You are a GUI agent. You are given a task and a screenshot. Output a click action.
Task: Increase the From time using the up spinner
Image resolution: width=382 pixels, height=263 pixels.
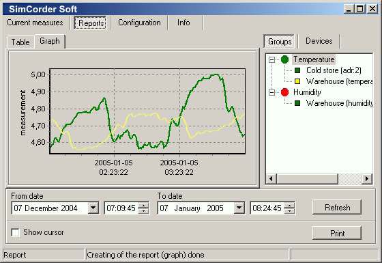tap(143, 205)
